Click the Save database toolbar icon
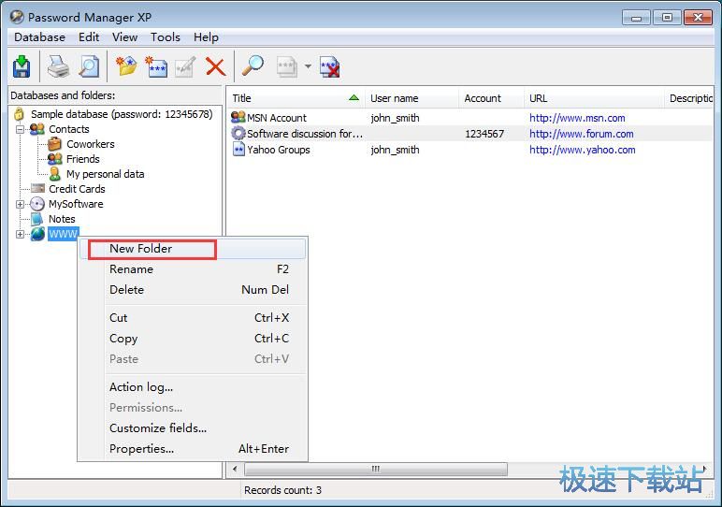This screenshot has width=722, height=507. tap(22, 66)
